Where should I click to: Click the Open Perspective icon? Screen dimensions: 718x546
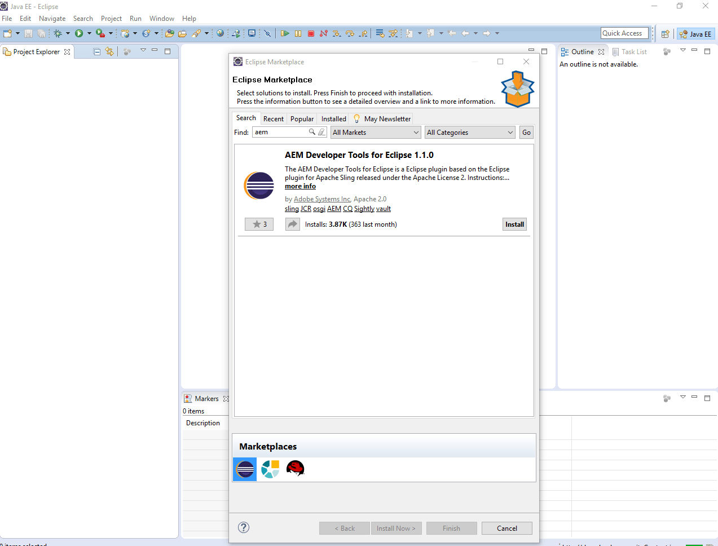(x=665, y=34)
